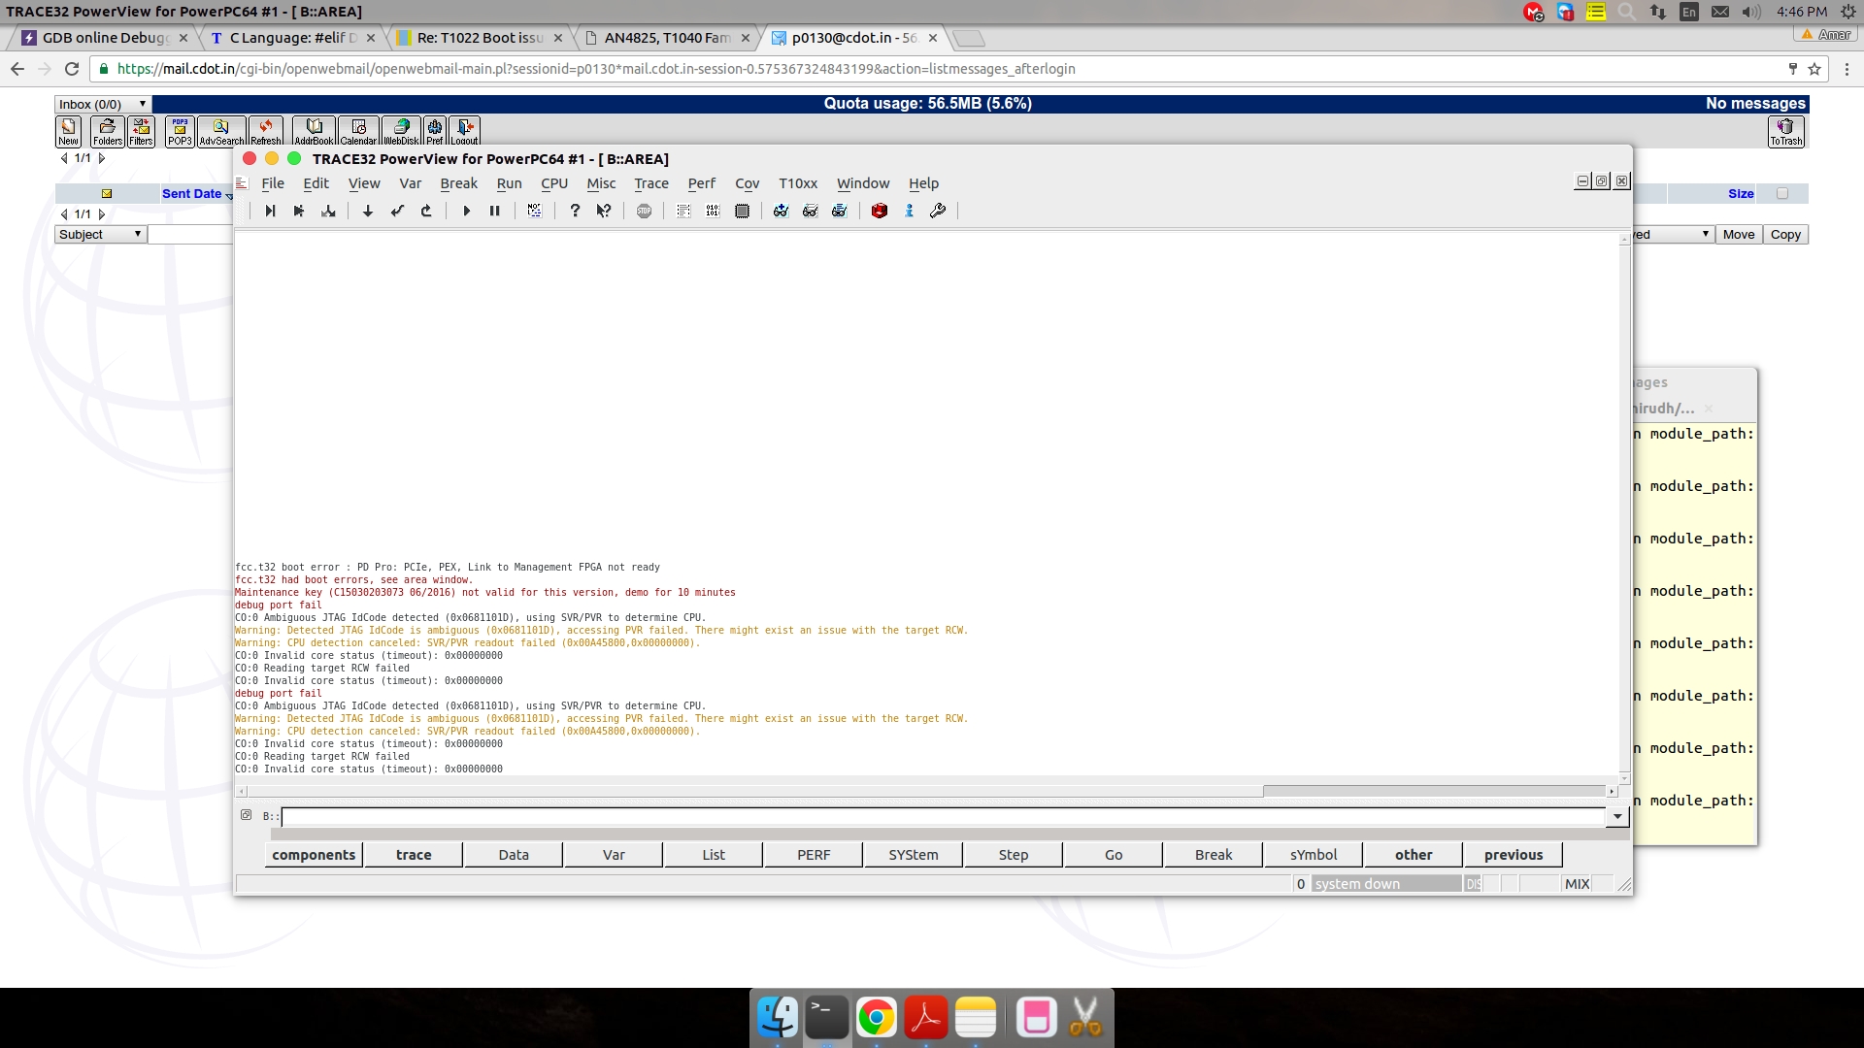Click the Go (run) arrow in the toolbar
The width and height of the screenshot is (1864, 1048).
click(x=466, y=211)
